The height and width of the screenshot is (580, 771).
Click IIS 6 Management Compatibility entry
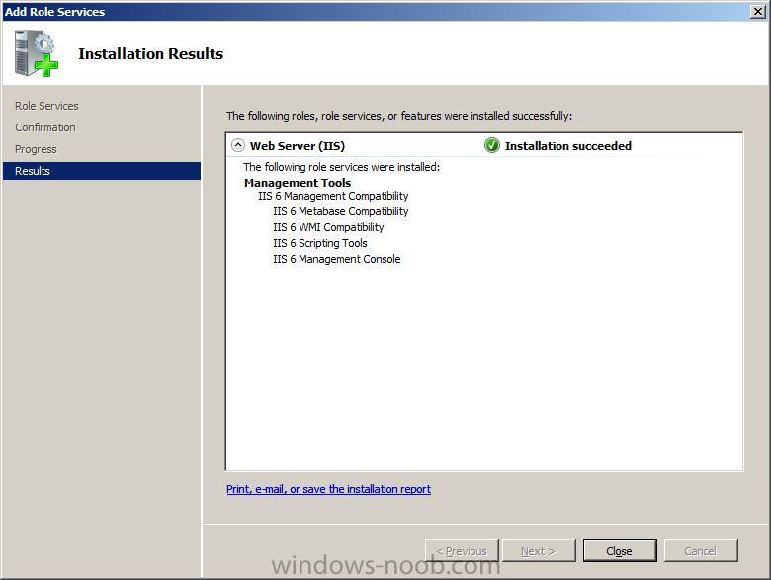[x=333, y=196]
